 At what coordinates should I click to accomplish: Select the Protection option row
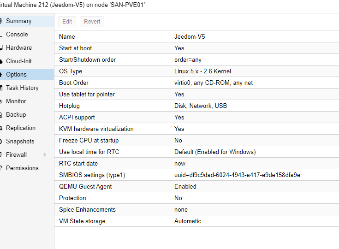coord(196,198)
